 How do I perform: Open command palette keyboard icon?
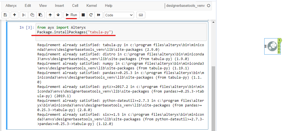(141, 15)
